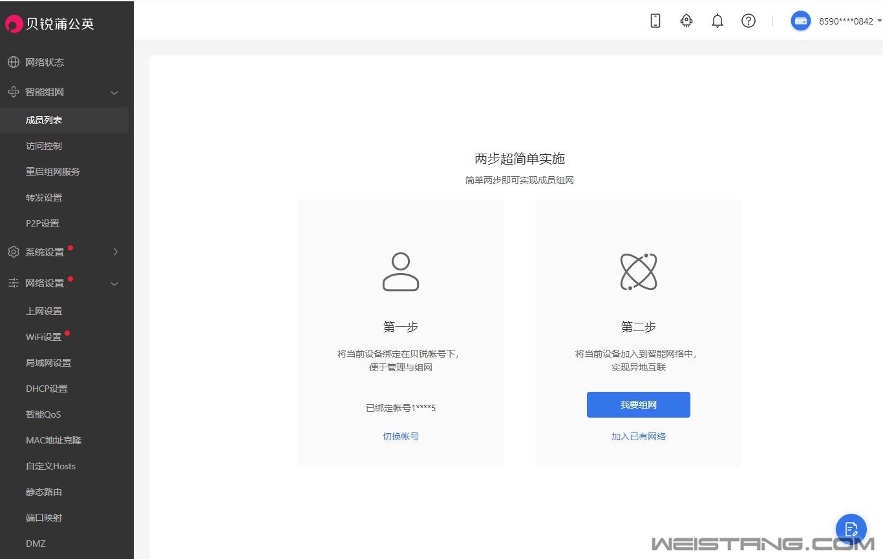This screenshot has height=559, width=883.
Task: Click the floating feedback note icon
Action: (x=851, y=529)
